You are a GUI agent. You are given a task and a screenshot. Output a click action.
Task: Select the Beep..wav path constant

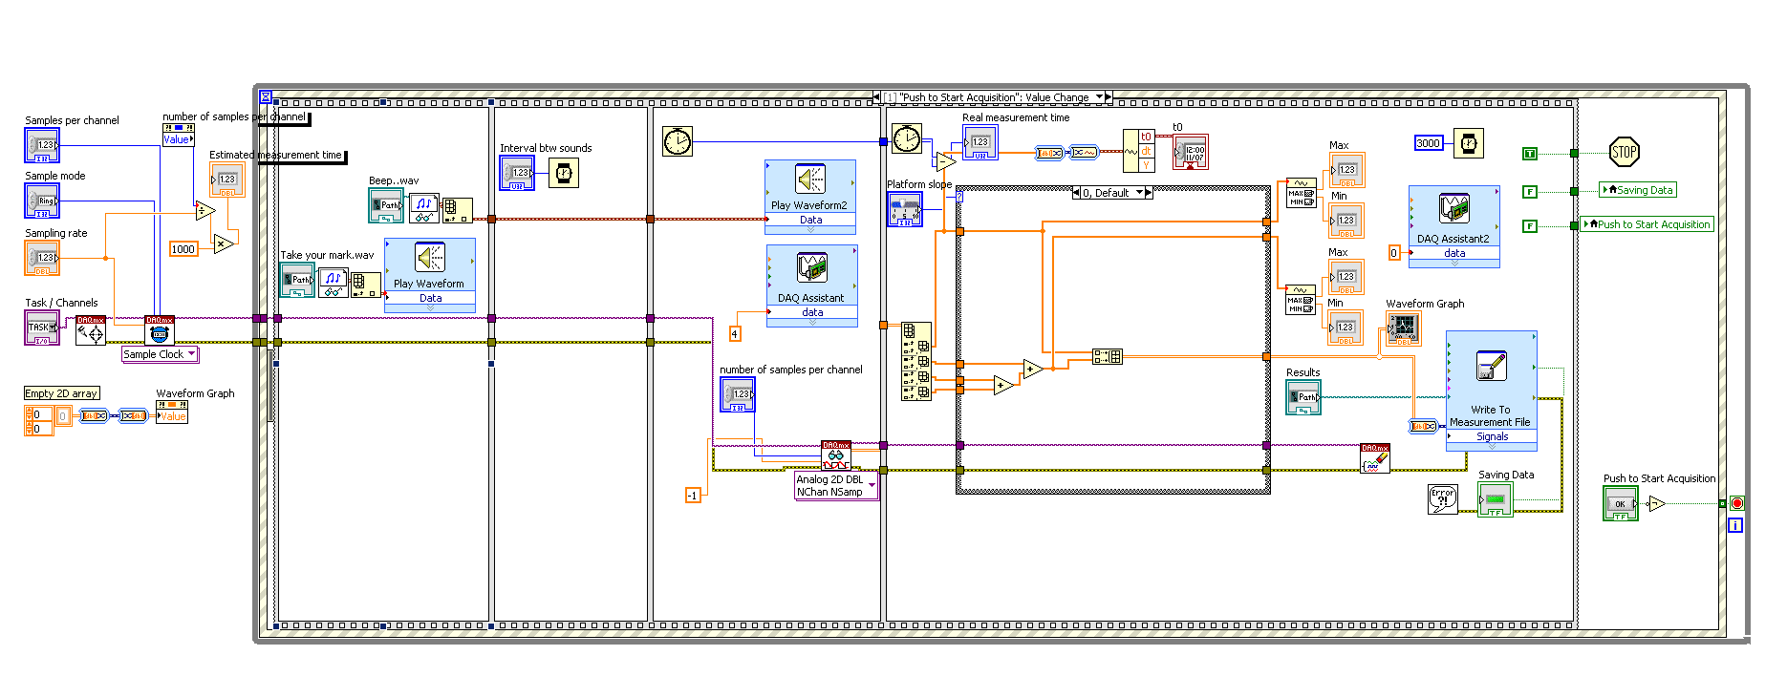coord(386,204)
